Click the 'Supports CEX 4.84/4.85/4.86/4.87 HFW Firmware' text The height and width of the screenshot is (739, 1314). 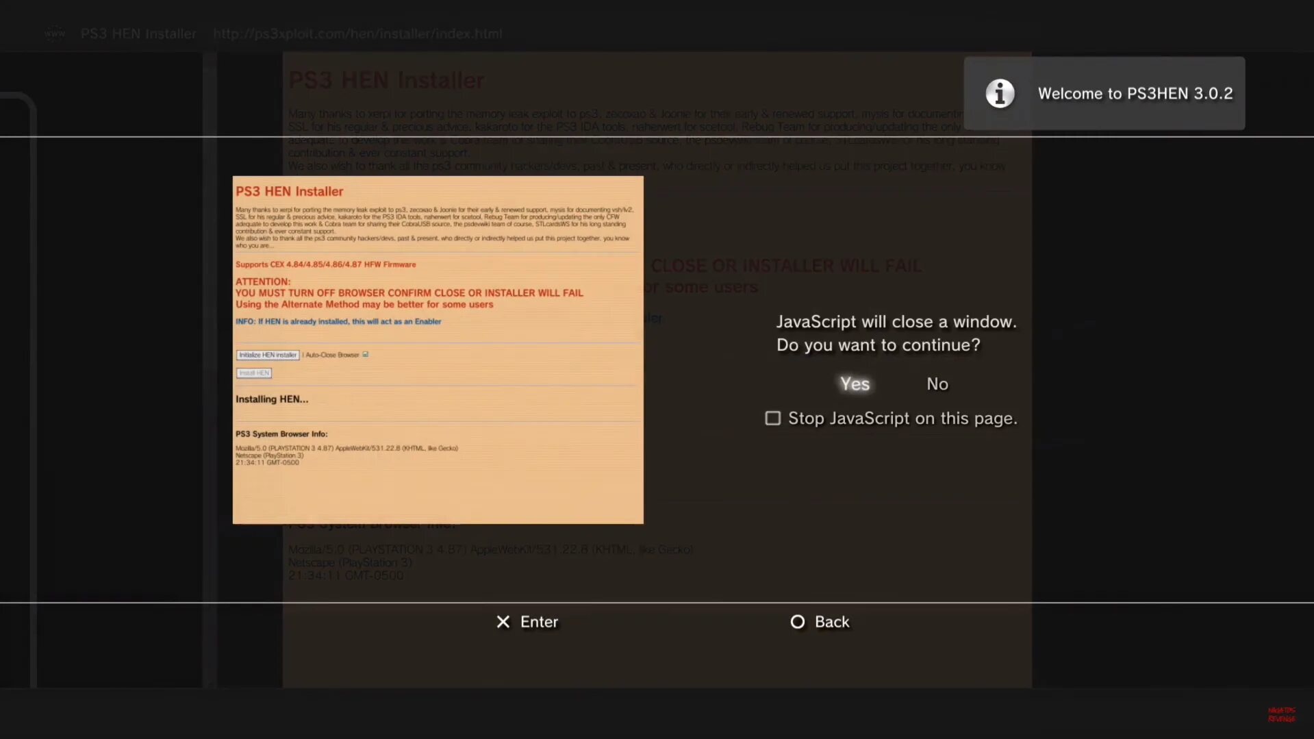pos(325,264)
